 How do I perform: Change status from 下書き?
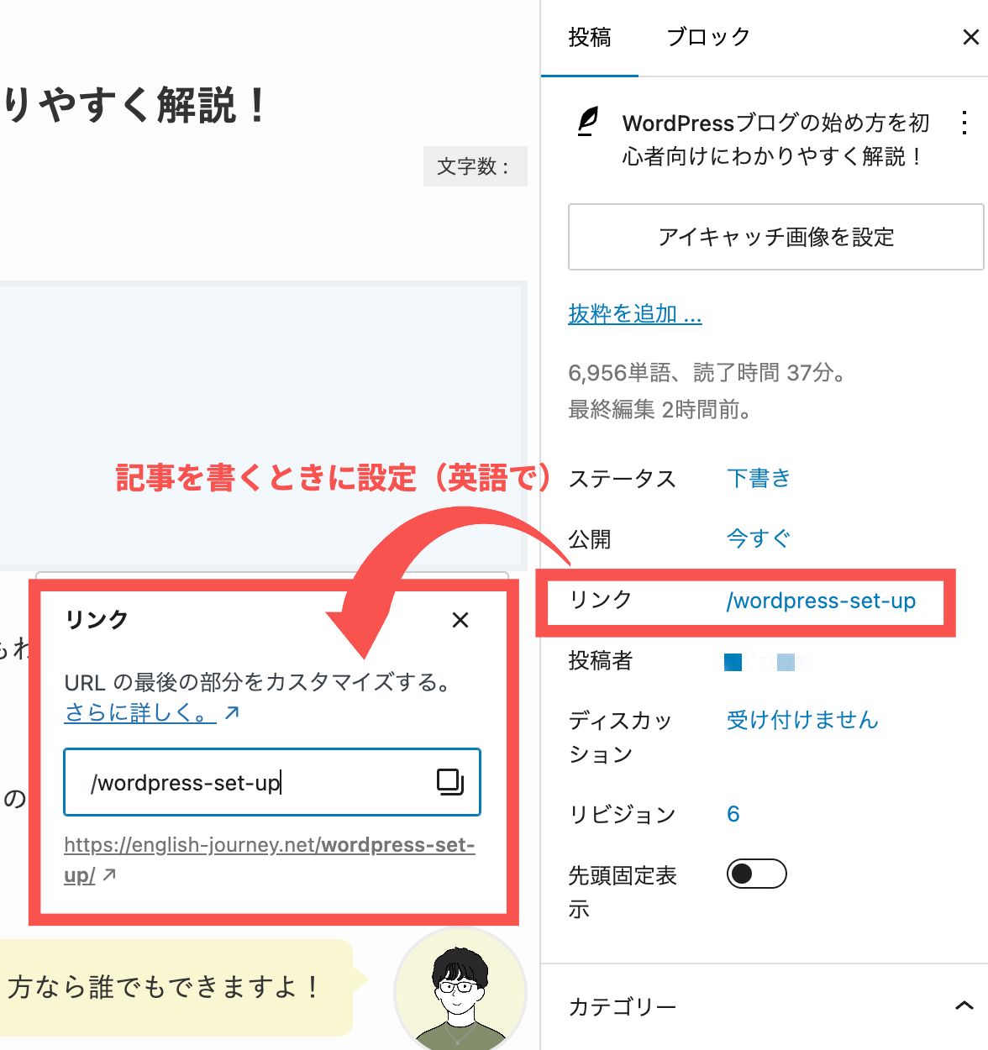pyautogui.click(x=759, y=478)
